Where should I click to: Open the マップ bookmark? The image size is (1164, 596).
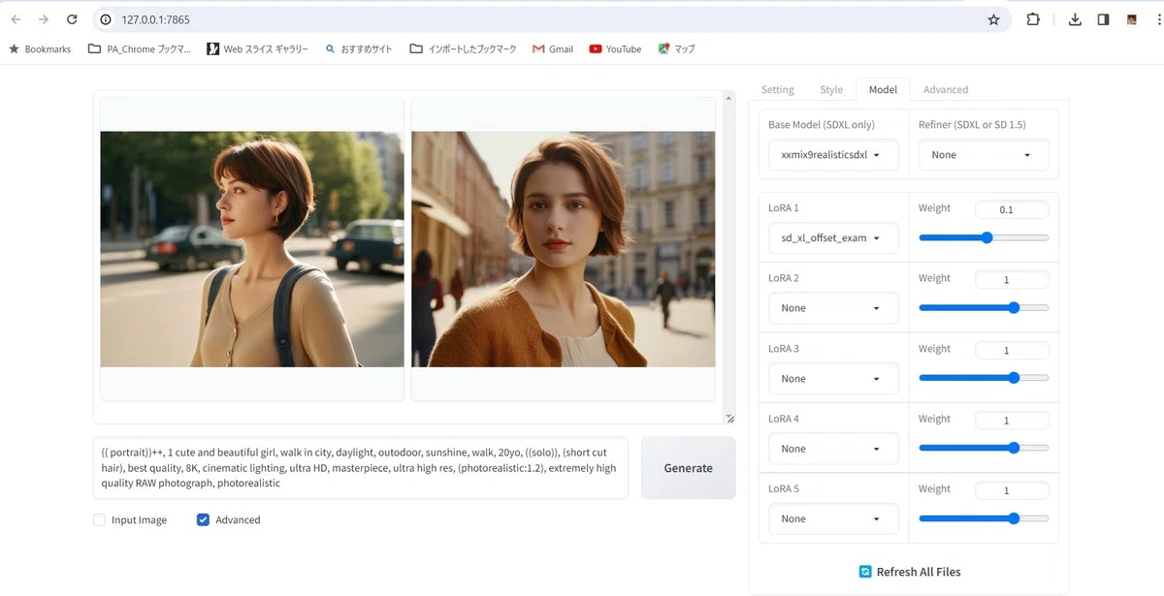[677, 48]
